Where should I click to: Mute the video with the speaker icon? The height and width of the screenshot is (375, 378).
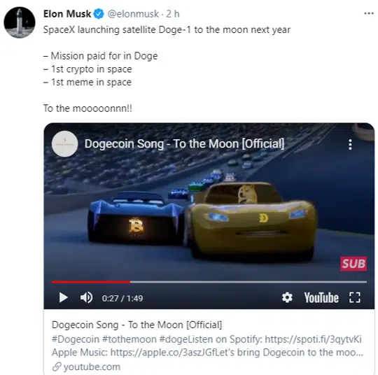coord(86,297)
